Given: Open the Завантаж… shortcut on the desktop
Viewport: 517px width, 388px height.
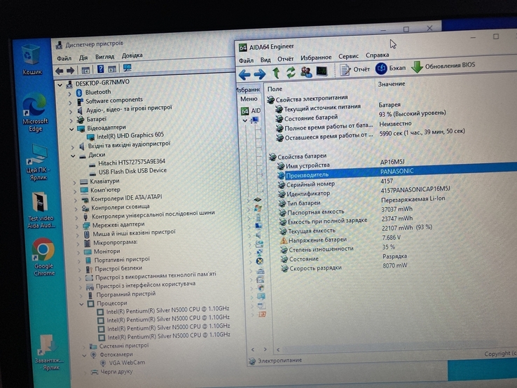Looking at the screenshot, I should coord(50,353).
